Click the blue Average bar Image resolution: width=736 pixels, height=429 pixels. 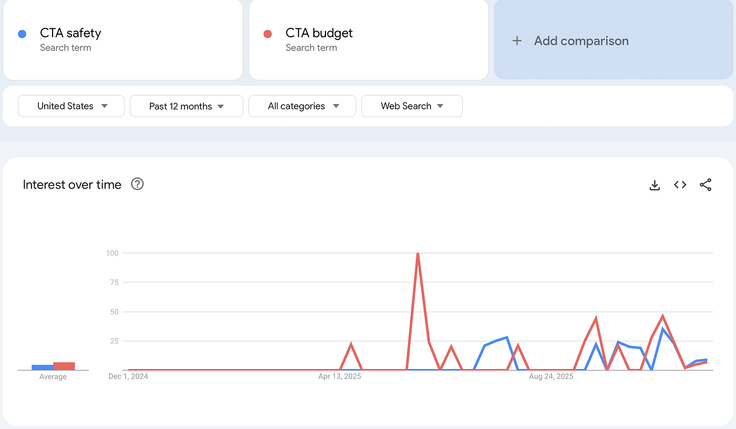(x=43, y=367)
